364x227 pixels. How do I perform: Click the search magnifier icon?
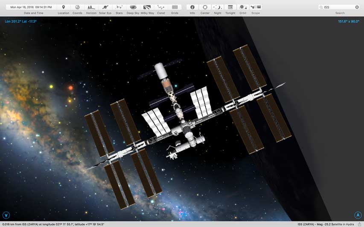321,7
